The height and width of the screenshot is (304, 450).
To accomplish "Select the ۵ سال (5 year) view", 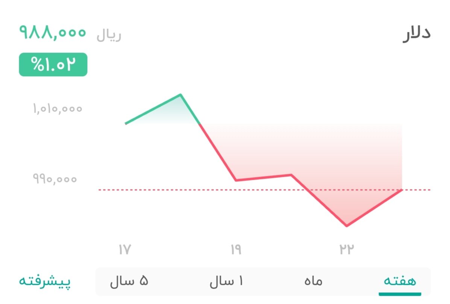I will [x=128, y=280].
